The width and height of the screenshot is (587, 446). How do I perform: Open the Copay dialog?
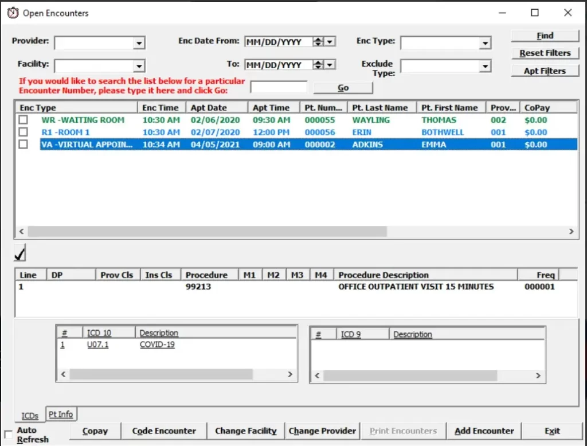[95, 431]
